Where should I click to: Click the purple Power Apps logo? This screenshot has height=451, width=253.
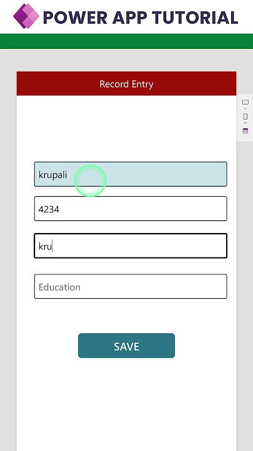point(26,16)
